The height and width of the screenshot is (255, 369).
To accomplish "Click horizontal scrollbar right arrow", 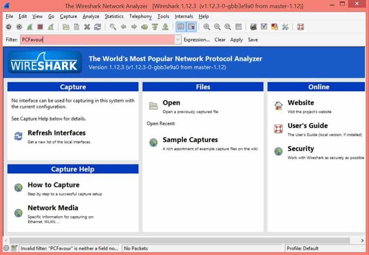I will (x=362, y=240).
